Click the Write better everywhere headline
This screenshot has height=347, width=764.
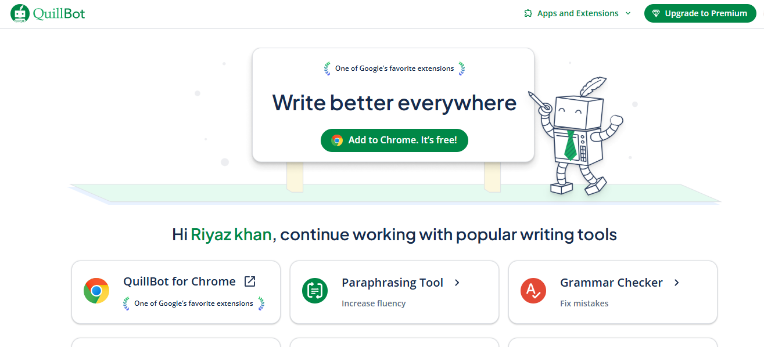tap(394, 103)
